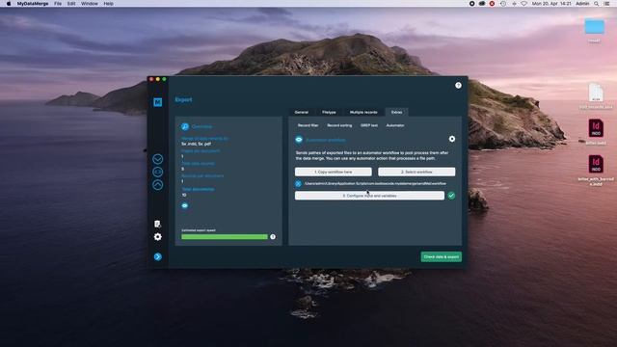
Task: Open the Automator workflow gear options
Action: coord(452,139)
